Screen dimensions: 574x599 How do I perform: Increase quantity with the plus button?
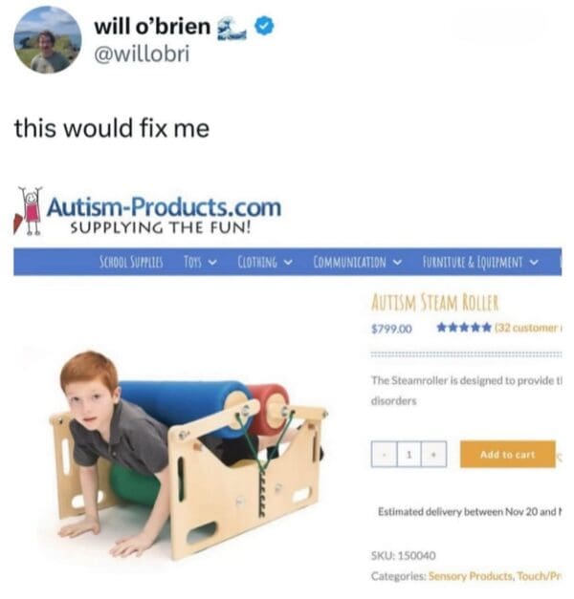(433, 454)
